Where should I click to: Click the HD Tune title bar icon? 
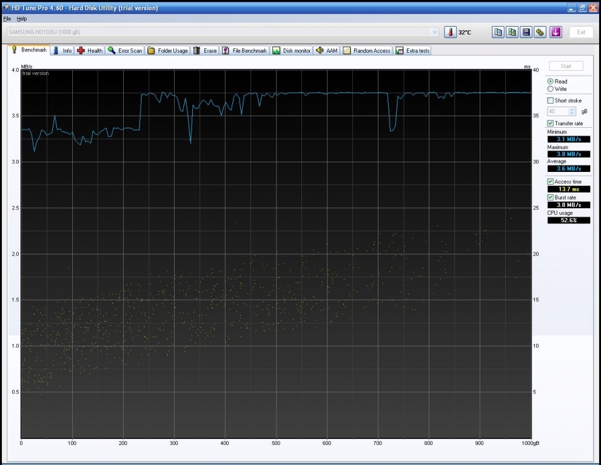click(6, 8)
